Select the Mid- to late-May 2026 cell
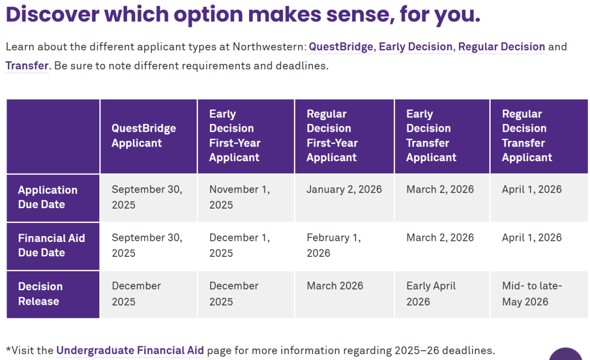The height and width of the screenshot is (360, 590). (x=532, y=293)
